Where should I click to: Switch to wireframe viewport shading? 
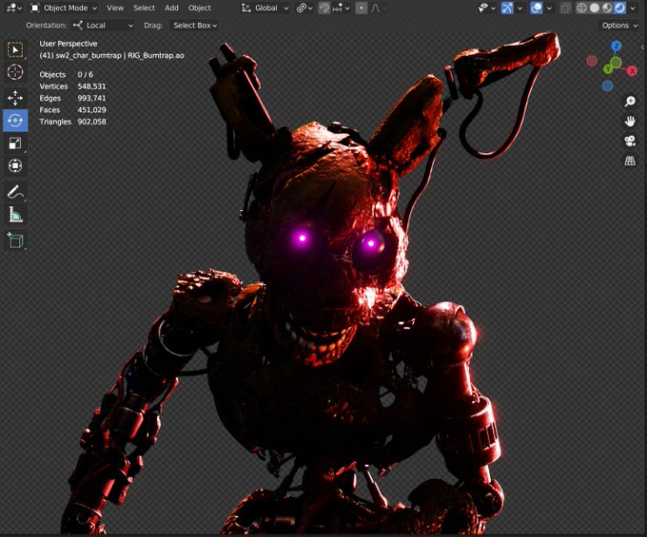581,8
